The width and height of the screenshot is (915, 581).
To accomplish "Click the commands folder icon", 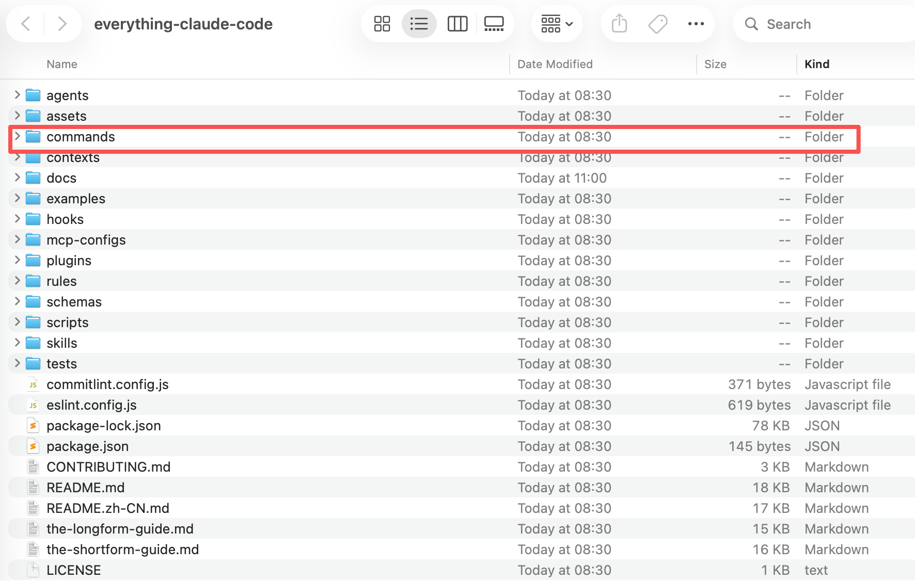I will pos(33,136).
